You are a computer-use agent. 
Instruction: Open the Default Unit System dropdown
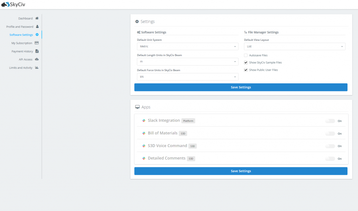click(x=188, y=46)
